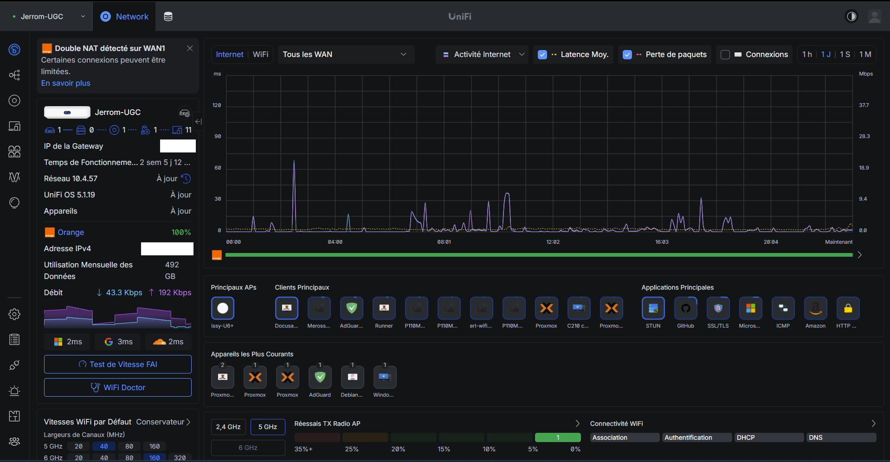
Task: Open the alarm siren icon in sidebar
Action: click(14, 391)
